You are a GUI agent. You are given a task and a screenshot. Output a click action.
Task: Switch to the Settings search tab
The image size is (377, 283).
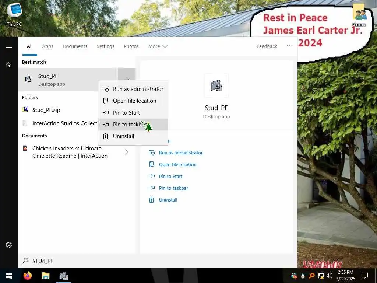point(105,46)
